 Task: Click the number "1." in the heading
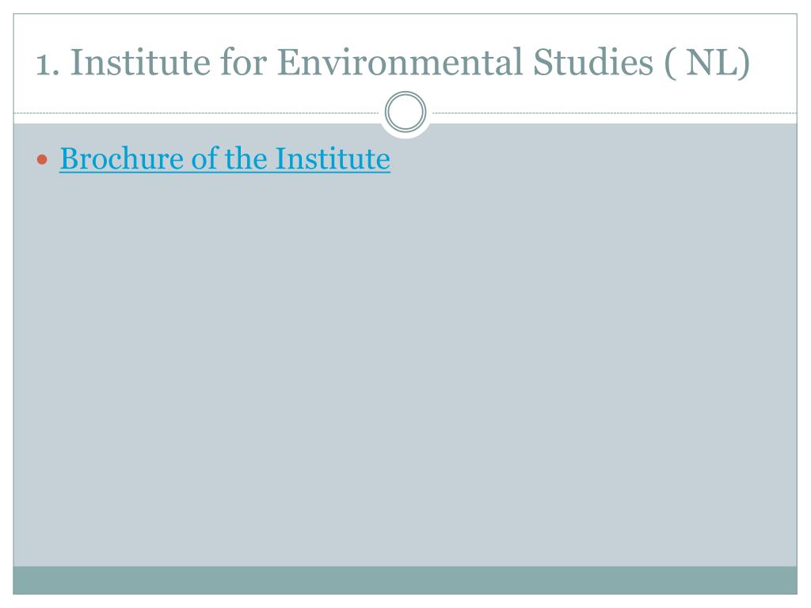click(x=48, y=65)
